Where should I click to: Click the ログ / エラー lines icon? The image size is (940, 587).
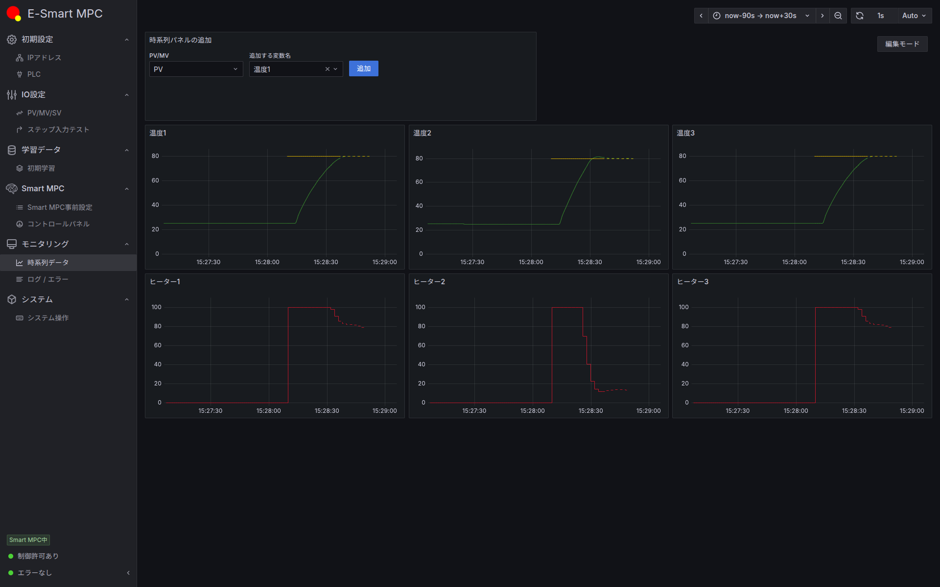pyautogui.click(x=20, y=279)
